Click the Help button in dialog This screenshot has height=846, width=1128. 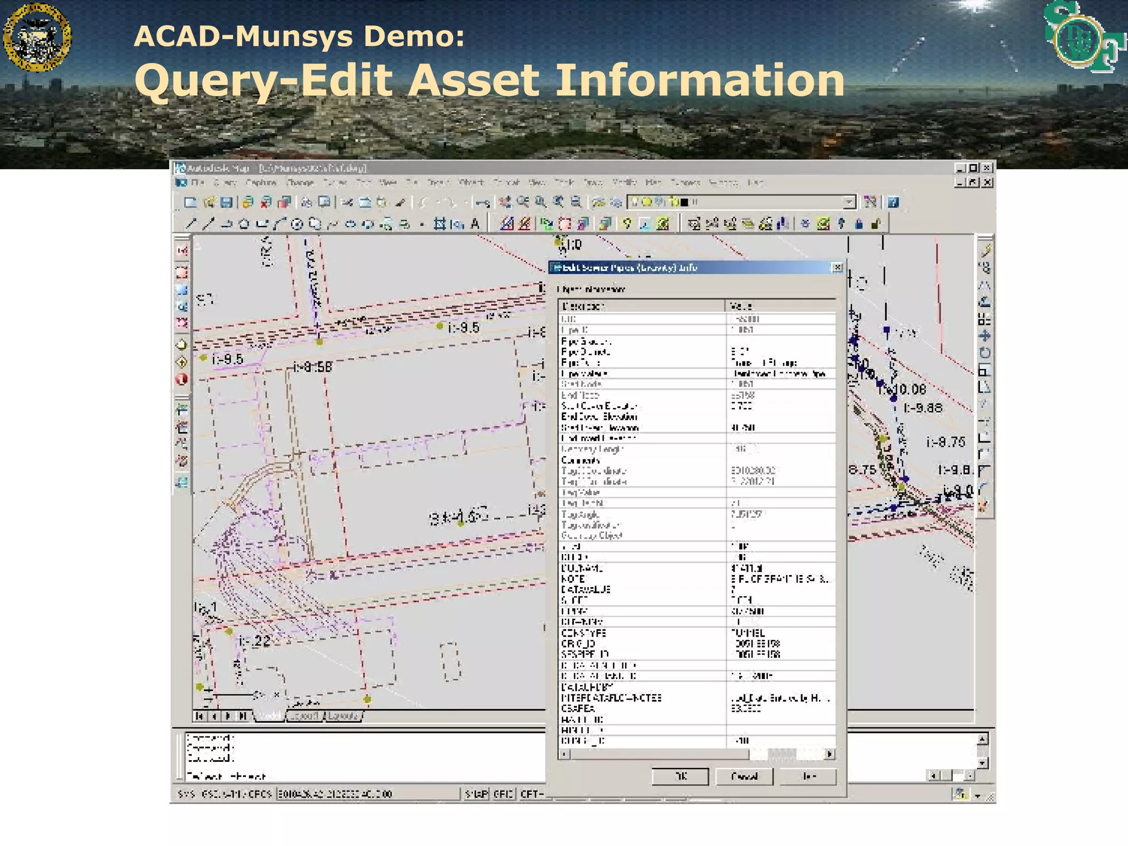[x=809, y=777]
